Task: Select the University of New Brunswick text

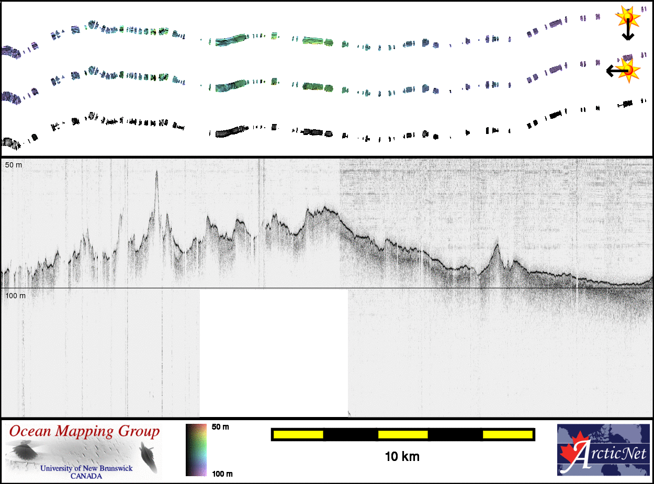Action: (86, 468)
